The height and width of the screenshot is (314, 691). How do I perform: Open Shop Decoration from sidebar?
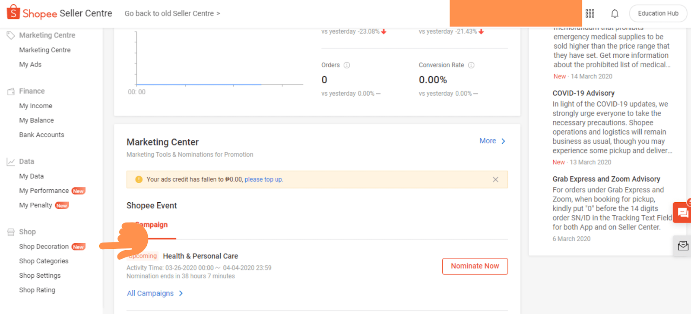pyautogui.click(x=44, y=246)
